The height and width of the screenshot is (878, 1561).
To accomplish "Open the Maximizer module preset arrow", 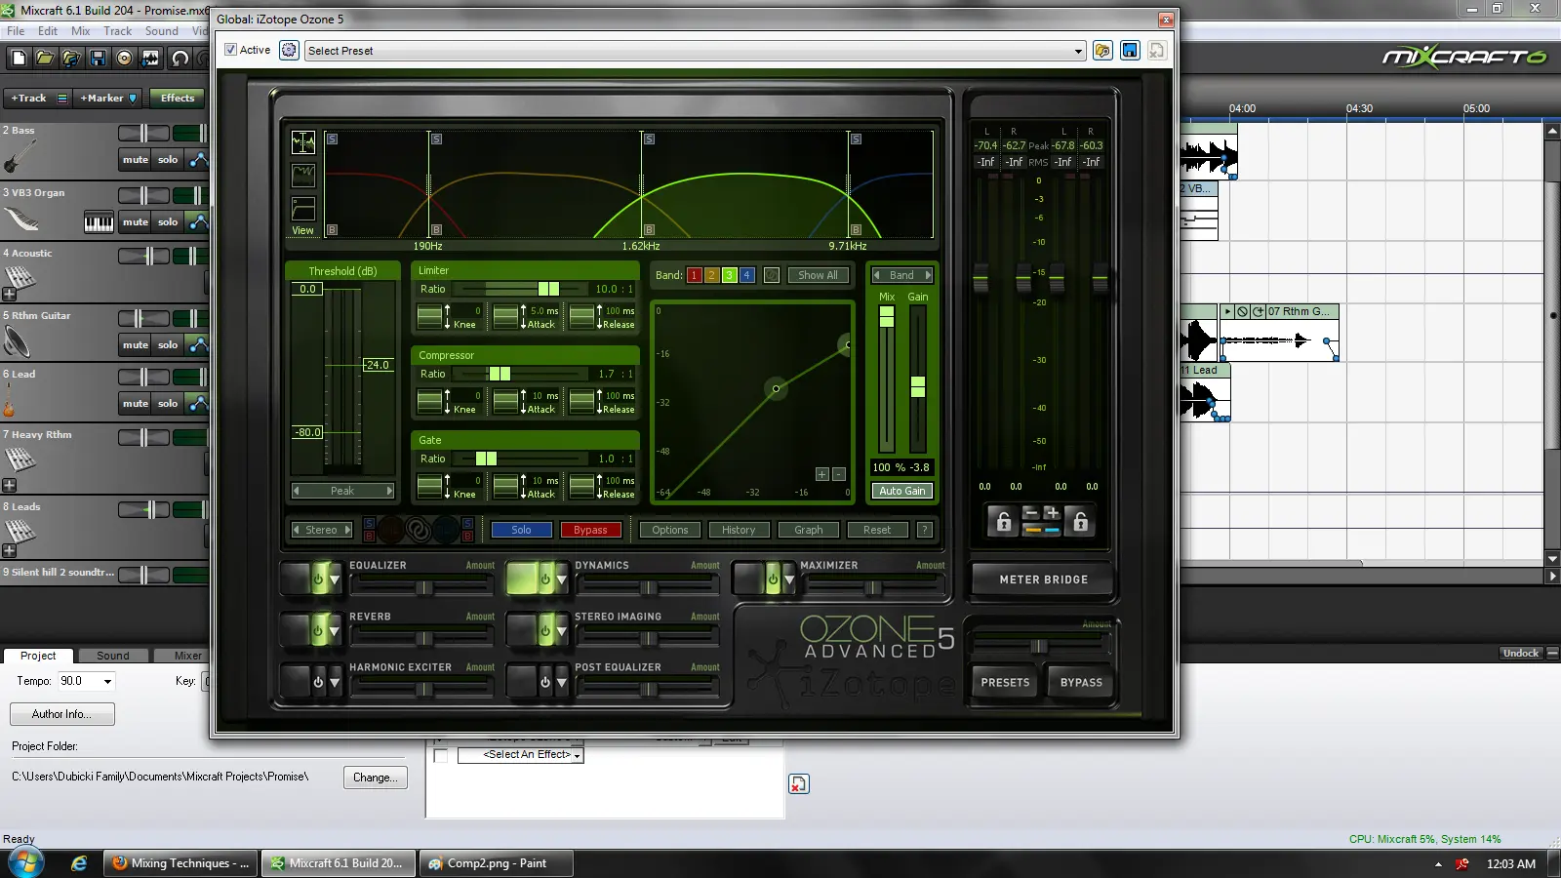I will [789, 579].
